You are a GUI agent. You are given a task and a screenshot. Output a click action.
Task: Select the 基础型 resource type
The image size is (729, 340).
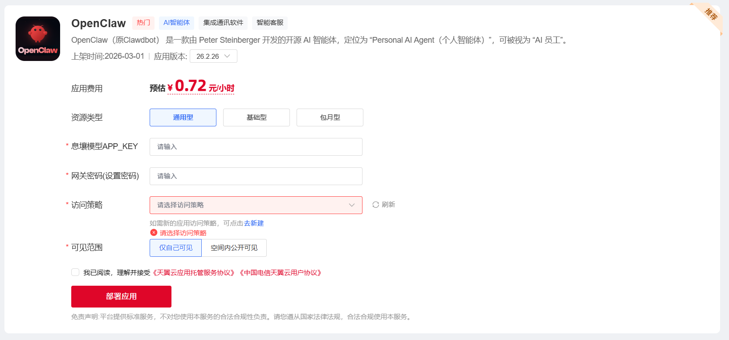coord(257,117)
